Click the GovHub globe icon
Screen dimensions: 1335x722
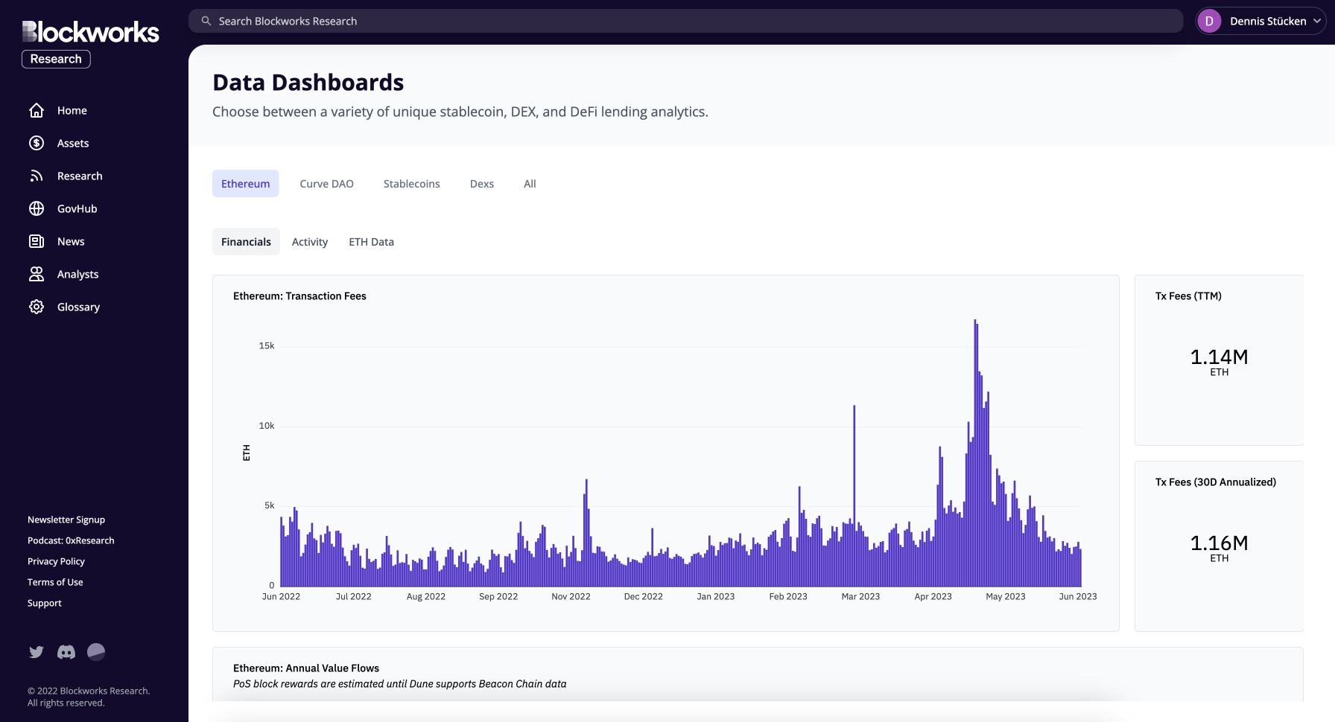tap(37, 208)
